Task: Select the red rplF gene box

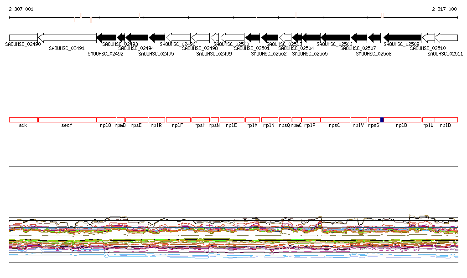Action: click(x=178, y=120)
